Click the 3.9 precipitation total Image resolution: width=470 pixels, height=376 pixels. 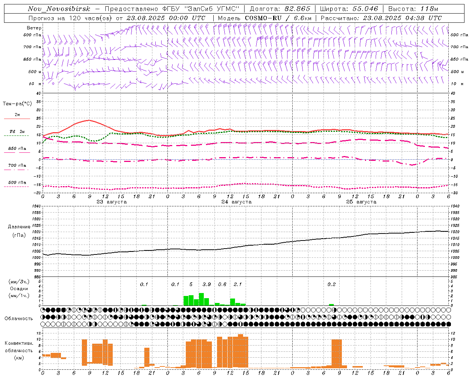[x=207, y=284]
